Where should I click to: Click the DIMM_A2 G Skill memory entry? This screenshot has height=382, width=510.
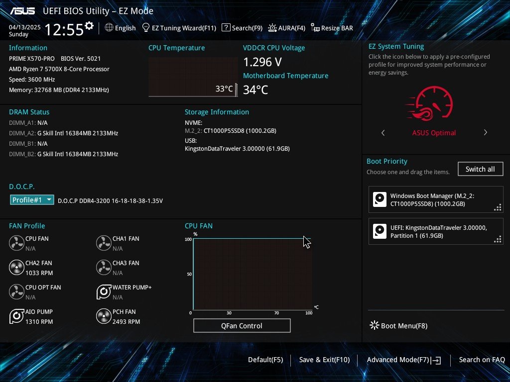[x=63, y=133]
